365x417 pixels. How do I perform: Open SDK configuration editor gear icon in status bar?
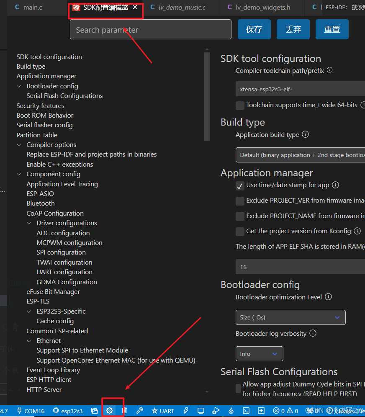tap(110, 411)
